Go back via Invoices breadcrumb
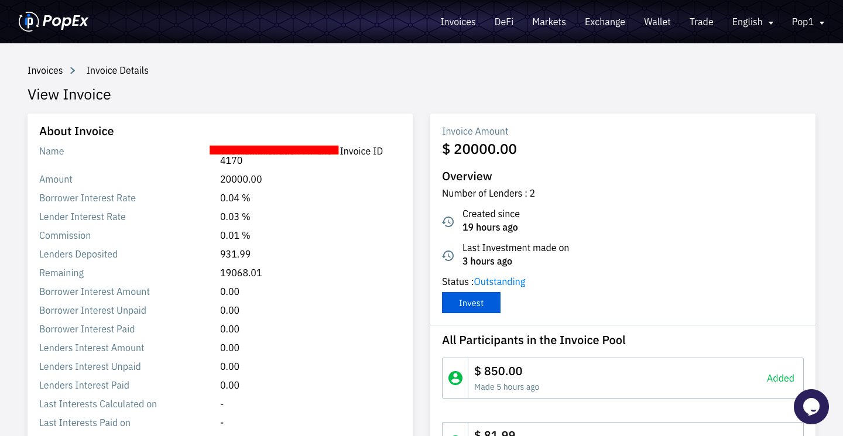Image resolution: width=843 pixels, height=436 pixels. click(45, 70)
